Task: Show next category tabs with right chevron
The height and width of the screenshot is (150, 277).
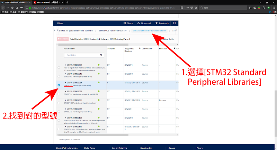Action: tap(177, 30)
